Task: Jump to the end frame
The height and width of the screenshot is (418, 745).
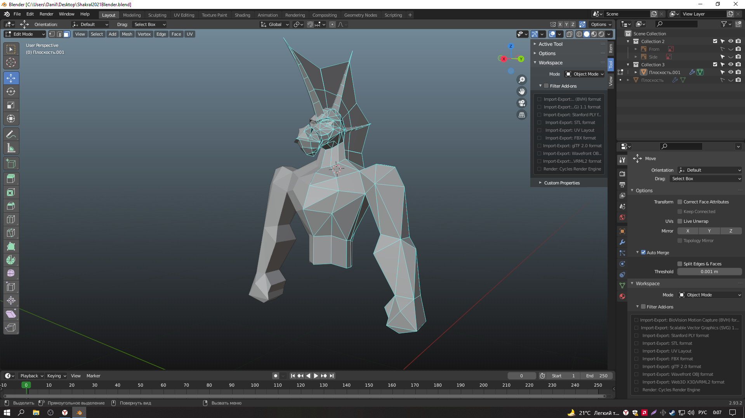Action: point(332,376)
